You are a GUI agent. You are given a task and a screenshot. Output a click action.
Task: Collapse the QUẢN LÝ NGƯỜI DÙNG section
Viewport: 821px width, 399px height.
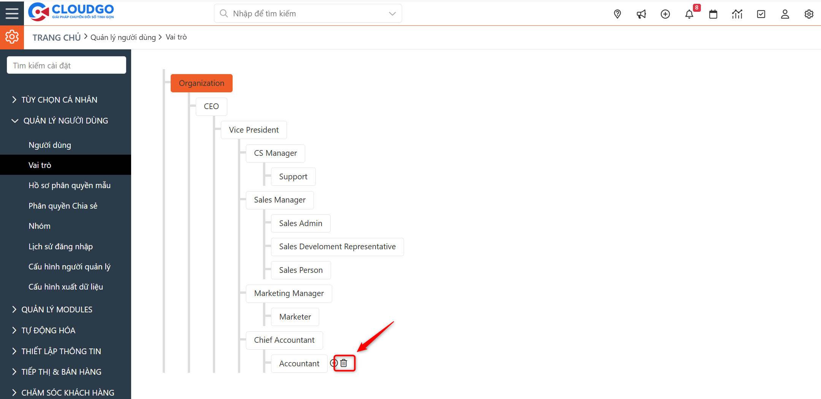[66, 120]
